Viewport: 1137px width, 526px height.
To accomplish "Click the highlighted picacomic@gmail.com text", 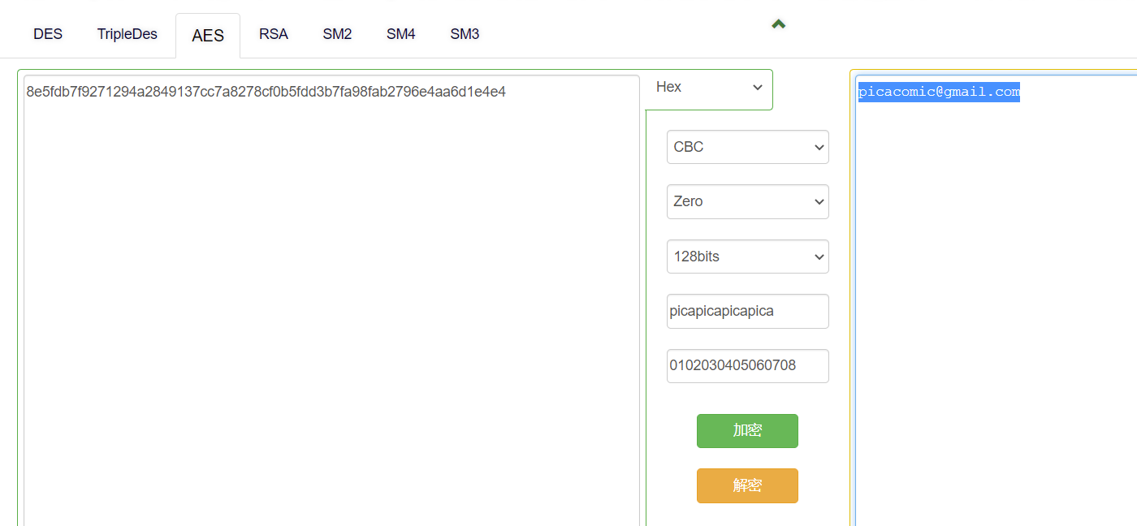I will 939,92.
